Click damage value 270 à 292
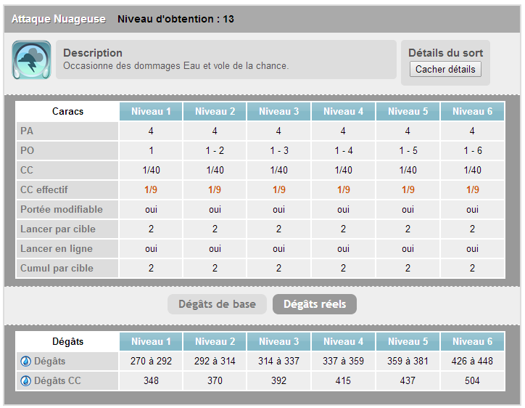 pos(151,361)
